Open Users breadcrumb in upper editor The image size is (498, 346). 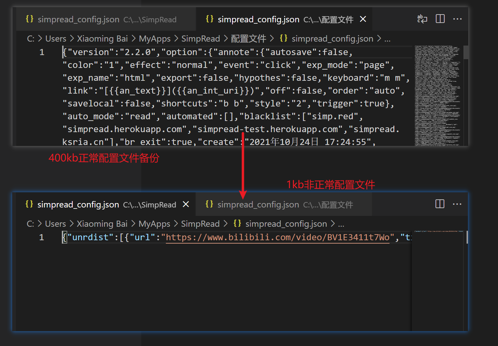56,39
